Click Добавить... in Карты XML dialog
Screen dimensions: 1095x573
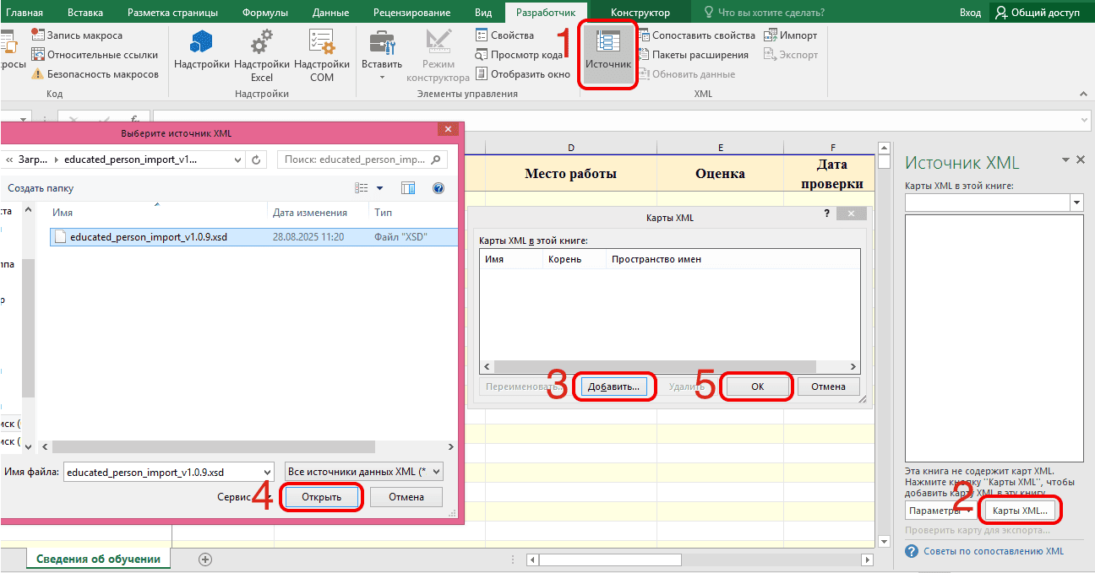616,387
